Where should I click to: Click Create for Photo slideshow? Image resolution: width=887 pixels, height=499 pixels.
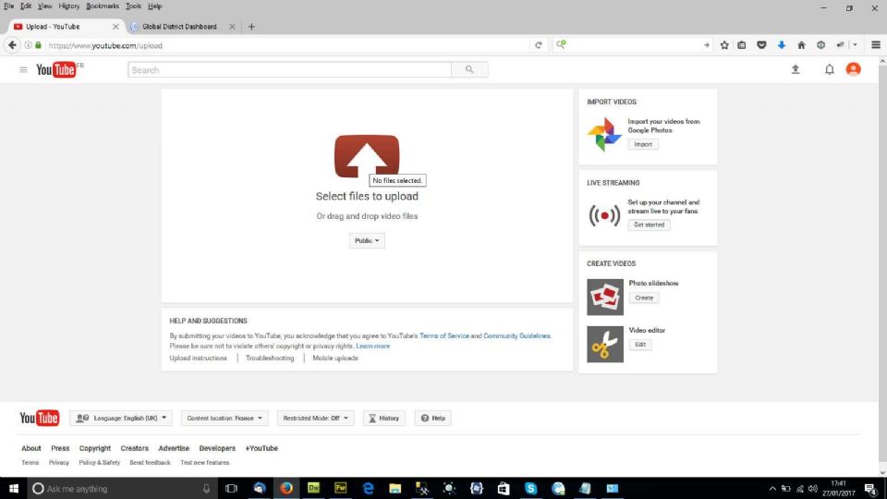(644, 298)
